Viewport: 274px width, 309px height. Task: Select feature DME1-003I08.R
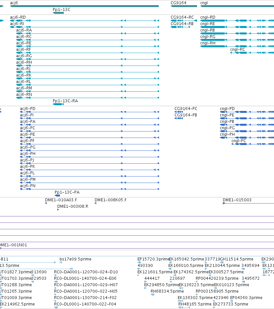[x=73, y=206]
